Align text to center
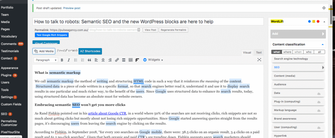 click(103, 60)
